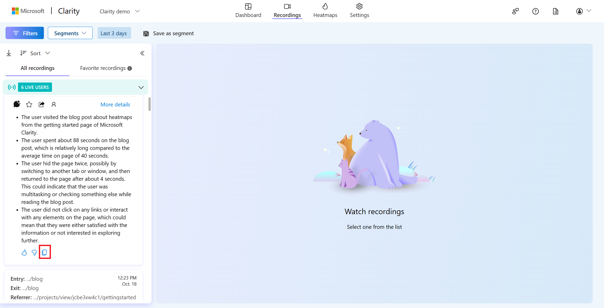The image size is (604, 308).
Task: Switch to All recordings tab
Action: click(x=38, y=68)
